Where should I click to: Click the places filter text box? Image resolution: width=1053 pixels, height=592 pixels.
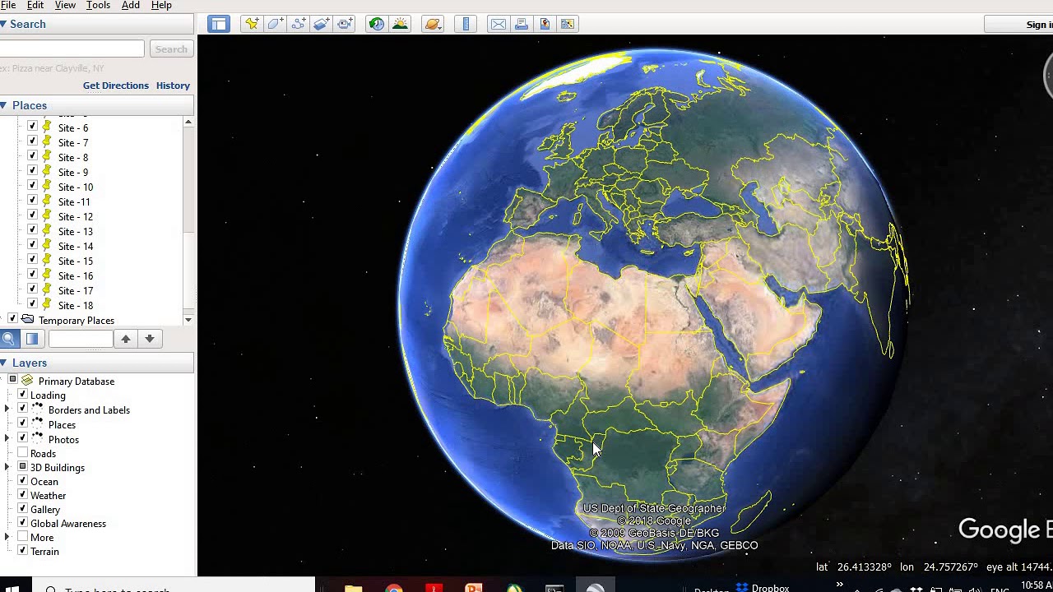tap(81, 339)
